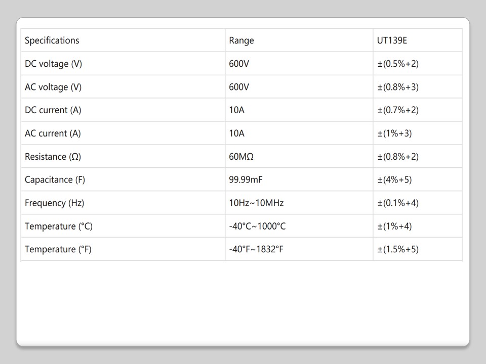Click the AC voltage (V) label
Screen dimensions: 486x364
pyautogui.click(x=53, y=87)
